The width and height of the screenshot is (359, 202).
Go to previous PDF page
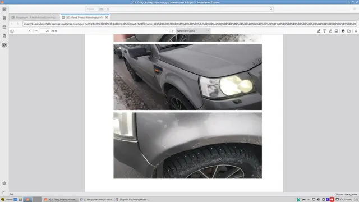pos(30,31)
